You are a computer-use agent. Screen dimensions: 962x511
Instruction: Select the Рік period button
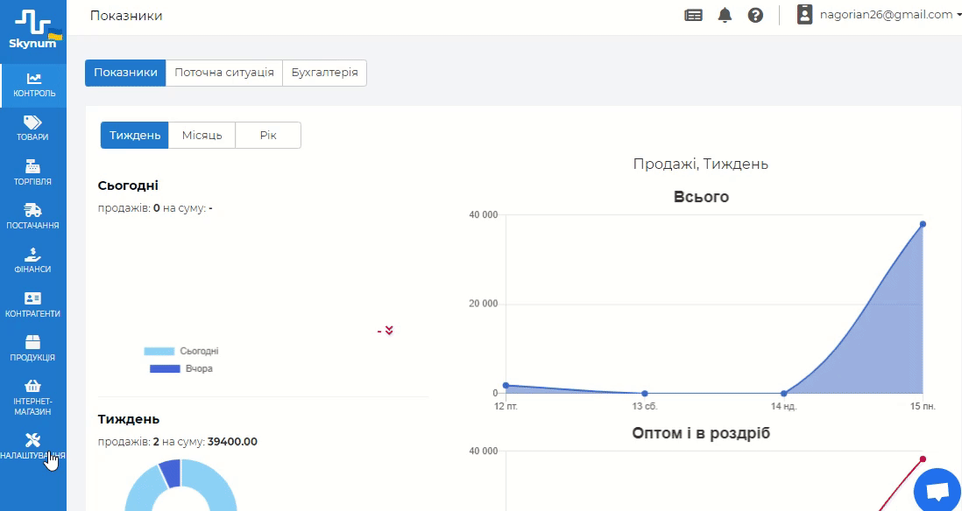pyautogui.click(x=268, y=136)
